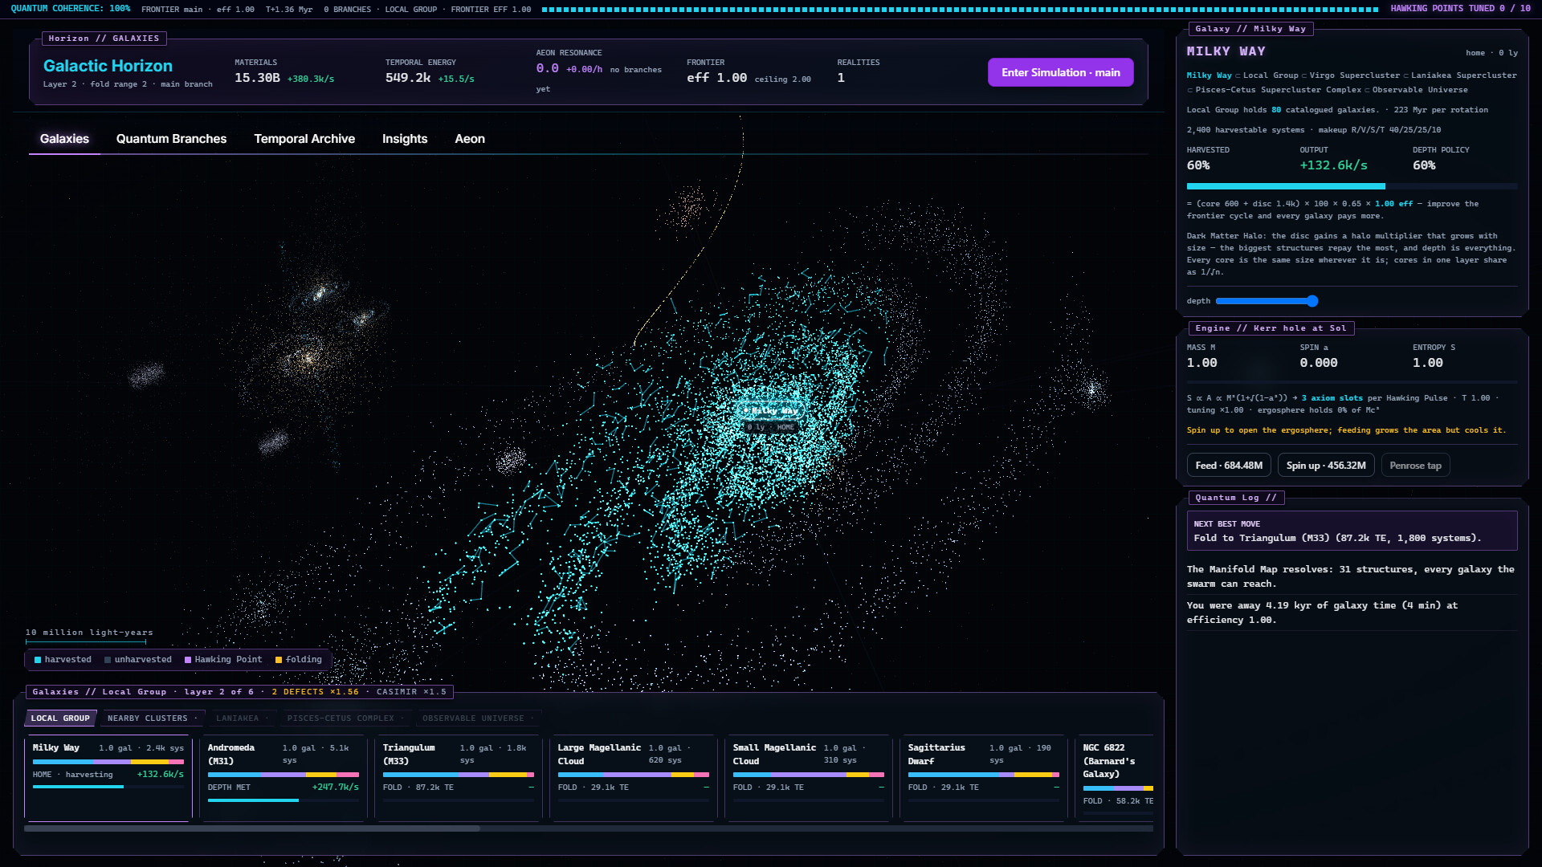Click Triangulum's FOLD · 87.2k TE text
The image size is (1542, 867).
418,788
